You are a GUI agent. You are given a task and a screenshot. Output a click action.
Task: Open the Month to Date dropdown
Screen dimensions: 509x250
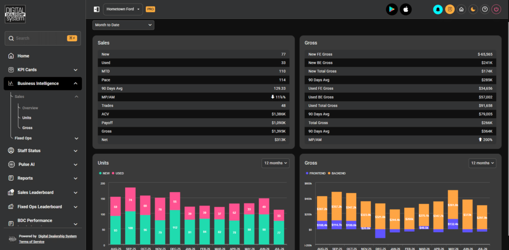(123, 25)
